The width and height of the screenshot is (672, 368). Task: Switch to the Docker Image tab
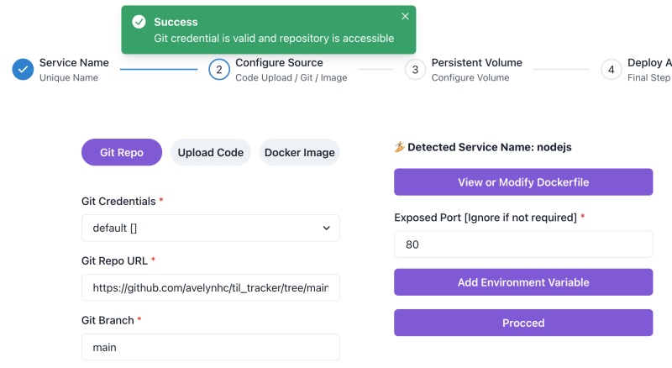[300, 152]
